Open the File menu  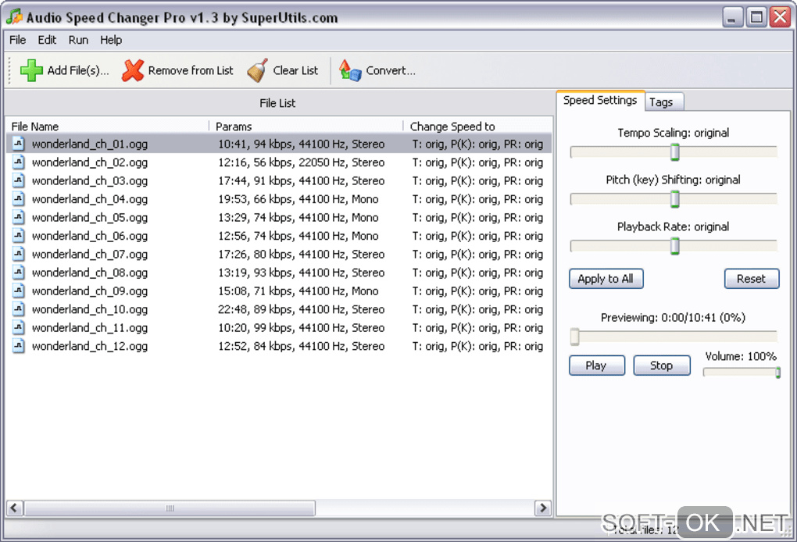18,40
